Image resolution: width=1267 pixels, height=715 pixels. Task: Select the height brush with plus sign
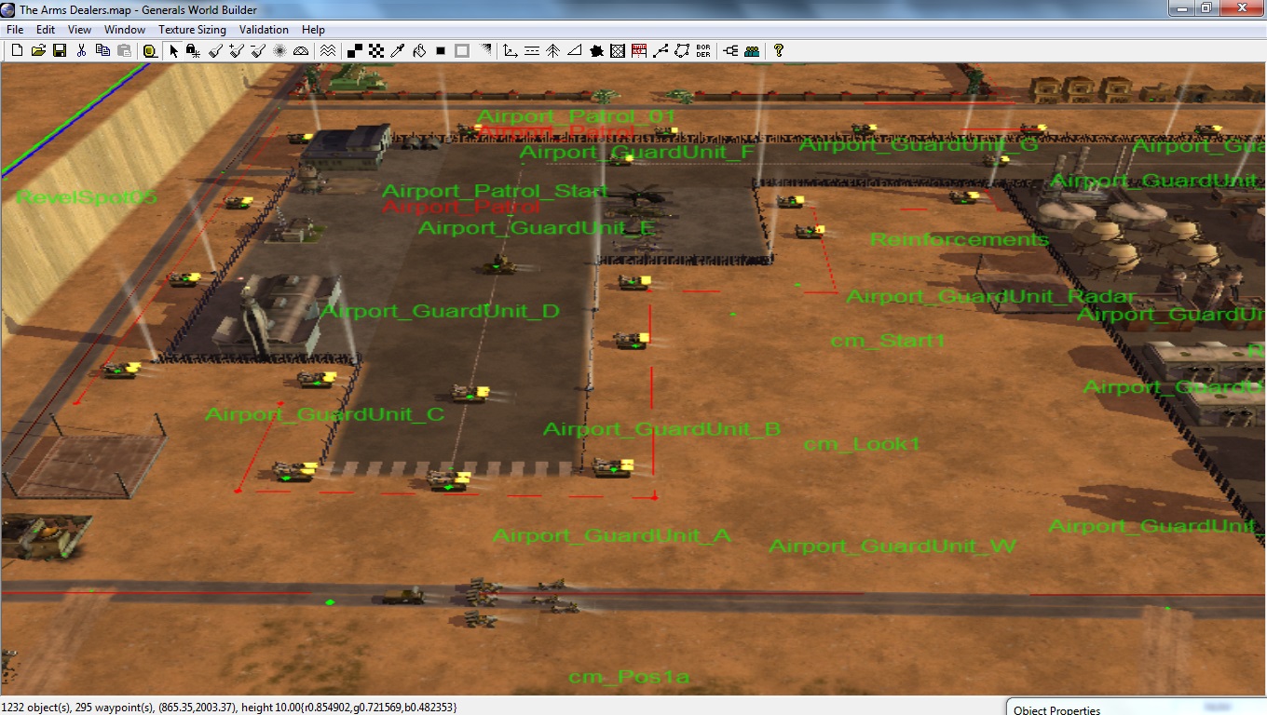tap(237, 51)
